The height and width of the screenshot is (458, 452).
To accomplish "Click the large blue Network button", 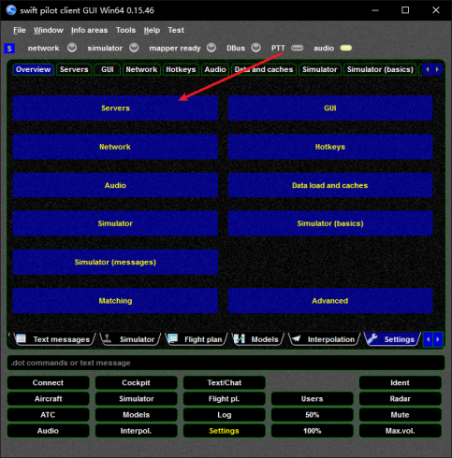I will [115, 147].
